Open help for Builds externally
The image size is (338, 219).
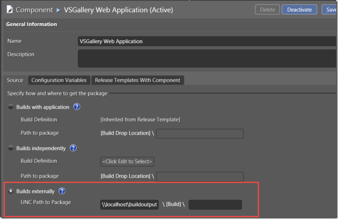point(62,191)
